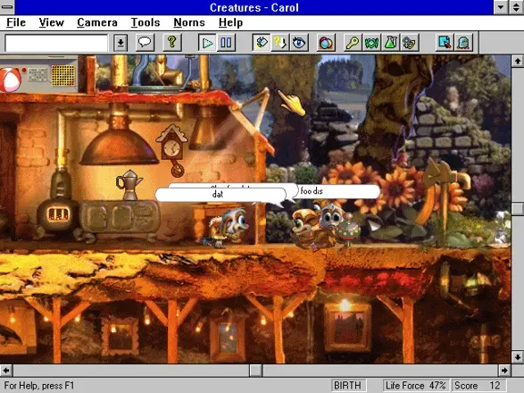Open the colored circles kit icon

point(326,43)
